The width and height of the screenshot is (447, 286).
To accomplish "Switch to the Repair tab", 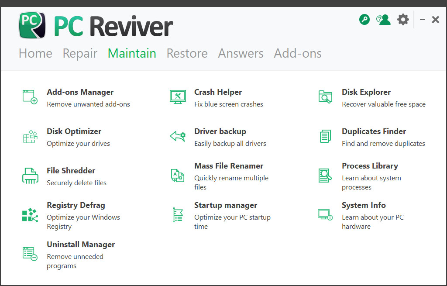I will 80,53.
